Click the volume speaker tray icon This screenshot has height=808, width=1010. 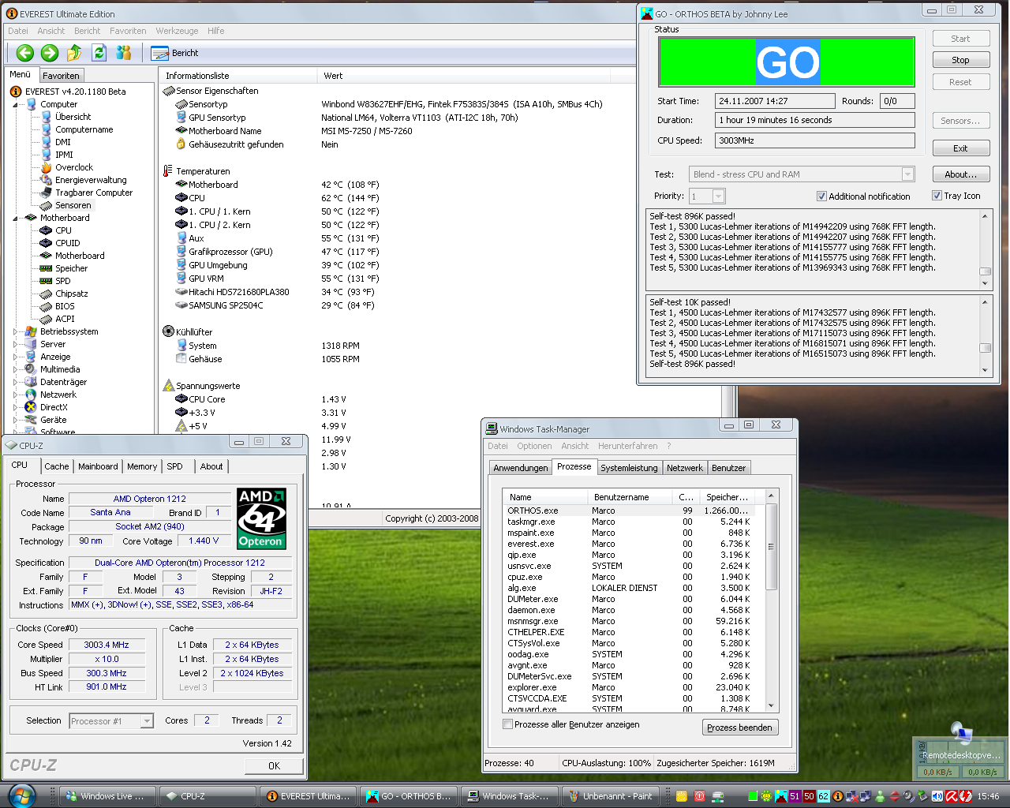[937, 796]
